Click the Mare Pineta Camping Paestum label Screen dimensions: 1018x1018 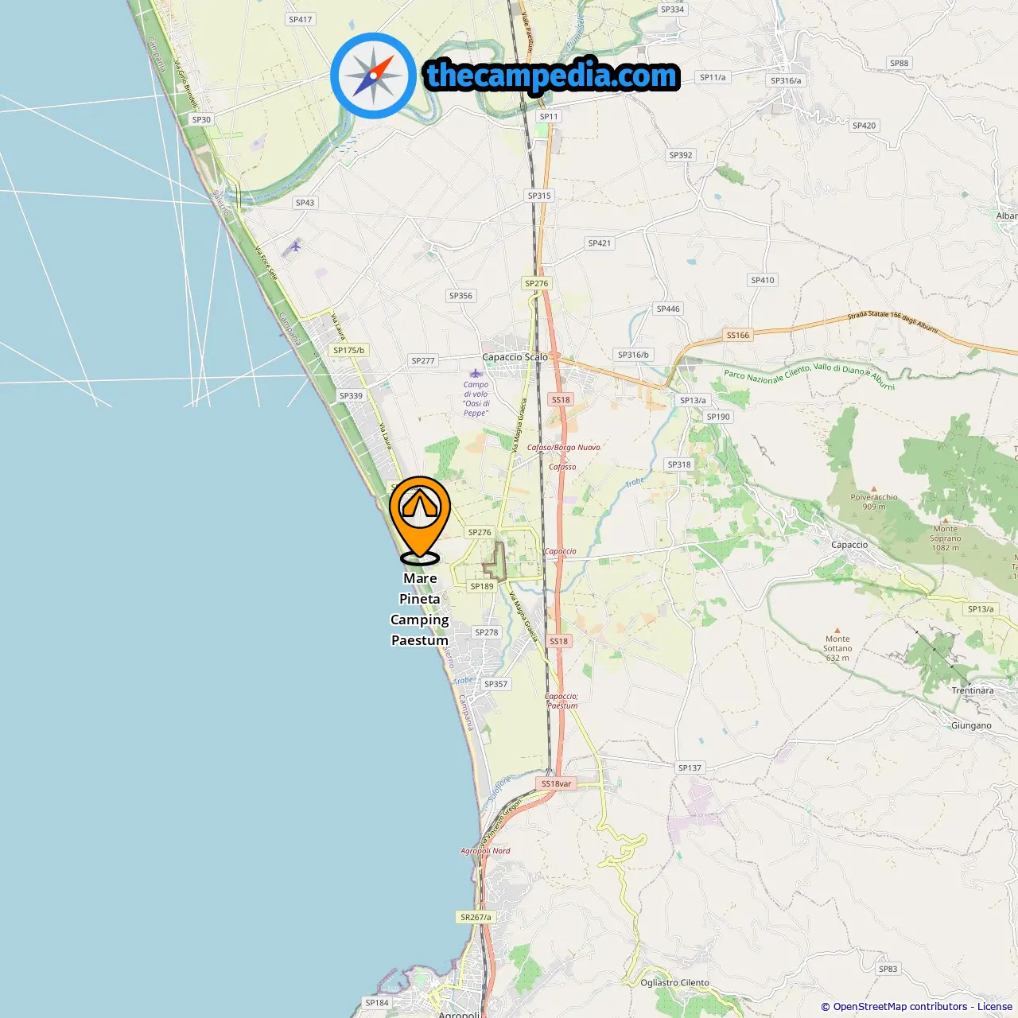point(420,609)
